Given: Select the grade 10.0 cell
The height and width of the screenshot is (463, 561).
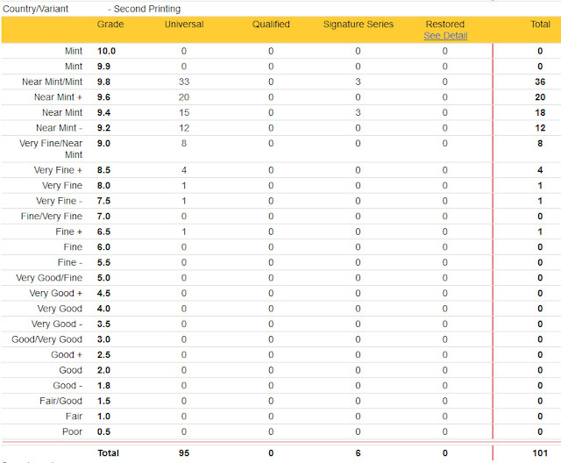Looking at the screenshot, I should [106, 51].
